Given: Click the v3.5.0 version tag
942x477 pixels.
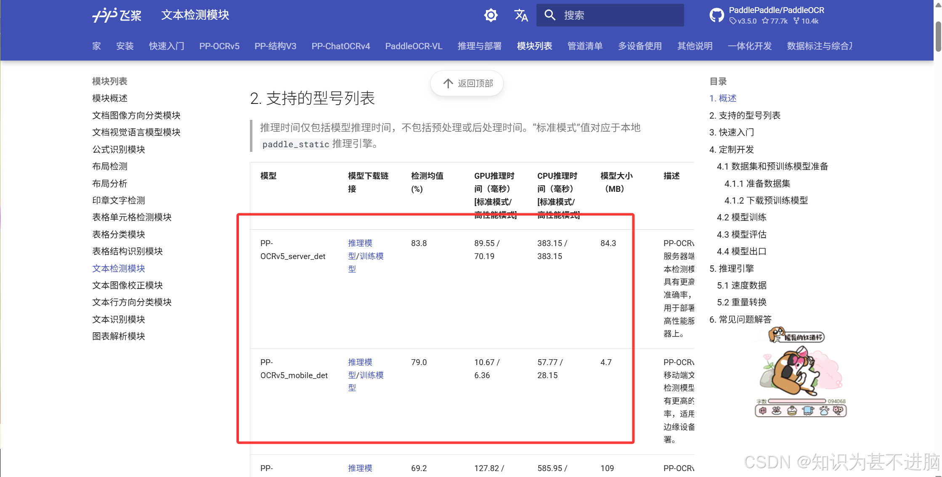Looking at the screenshot, I should pos(743,21).
